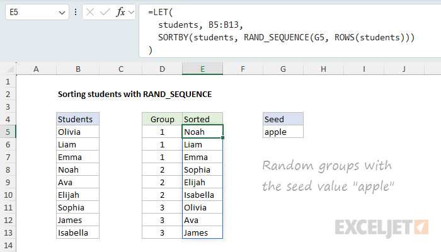Click the Group cell beside Noah
The image size is (441, 252).
(x=162, y=132)
